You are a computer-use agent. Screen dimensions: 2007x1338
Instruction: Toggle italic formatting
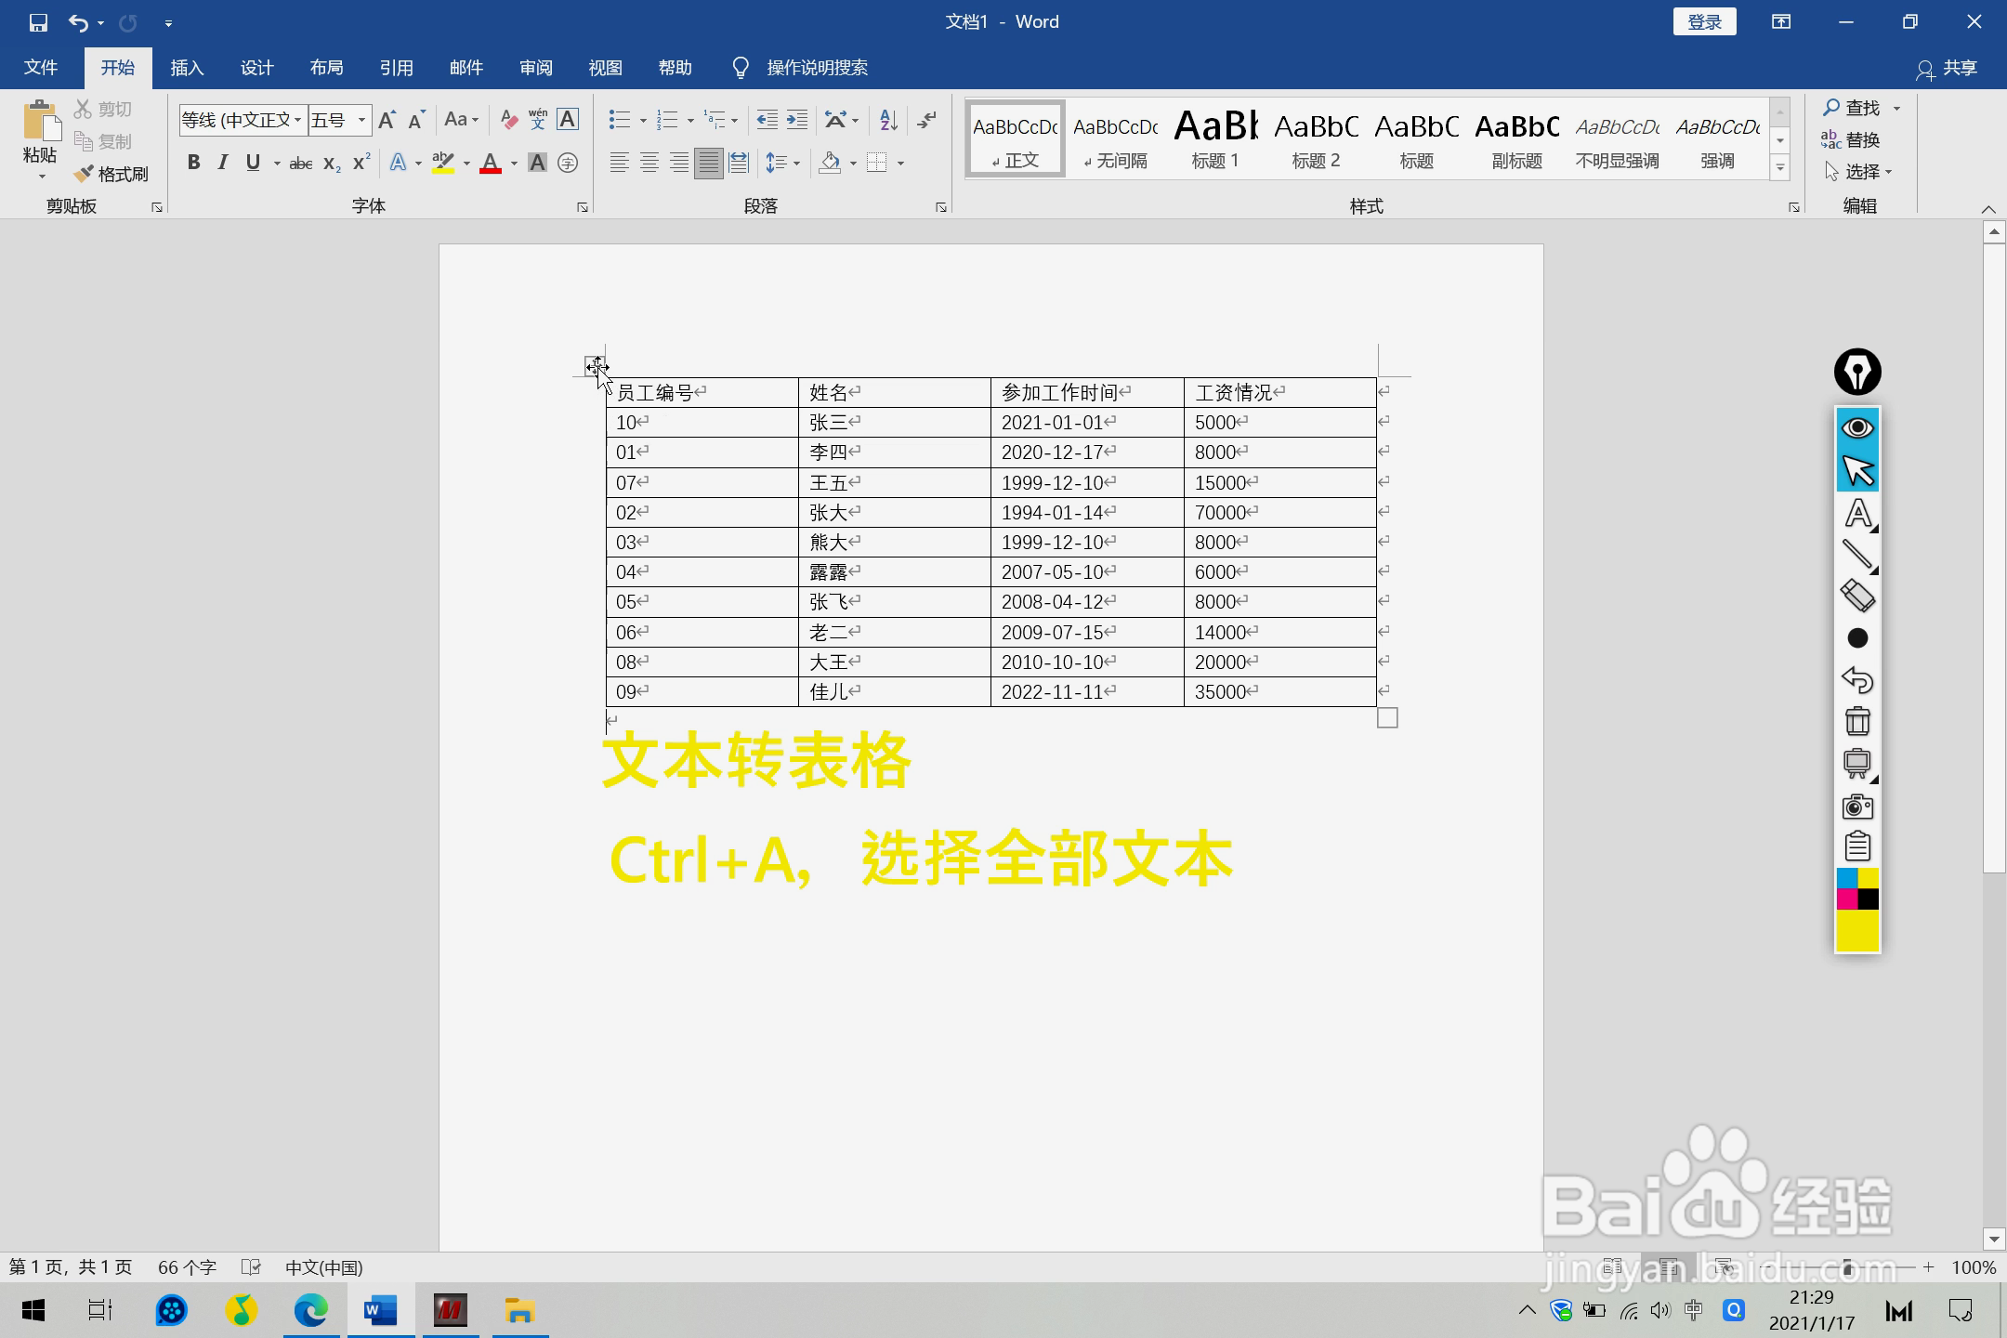tap(222, 163)
